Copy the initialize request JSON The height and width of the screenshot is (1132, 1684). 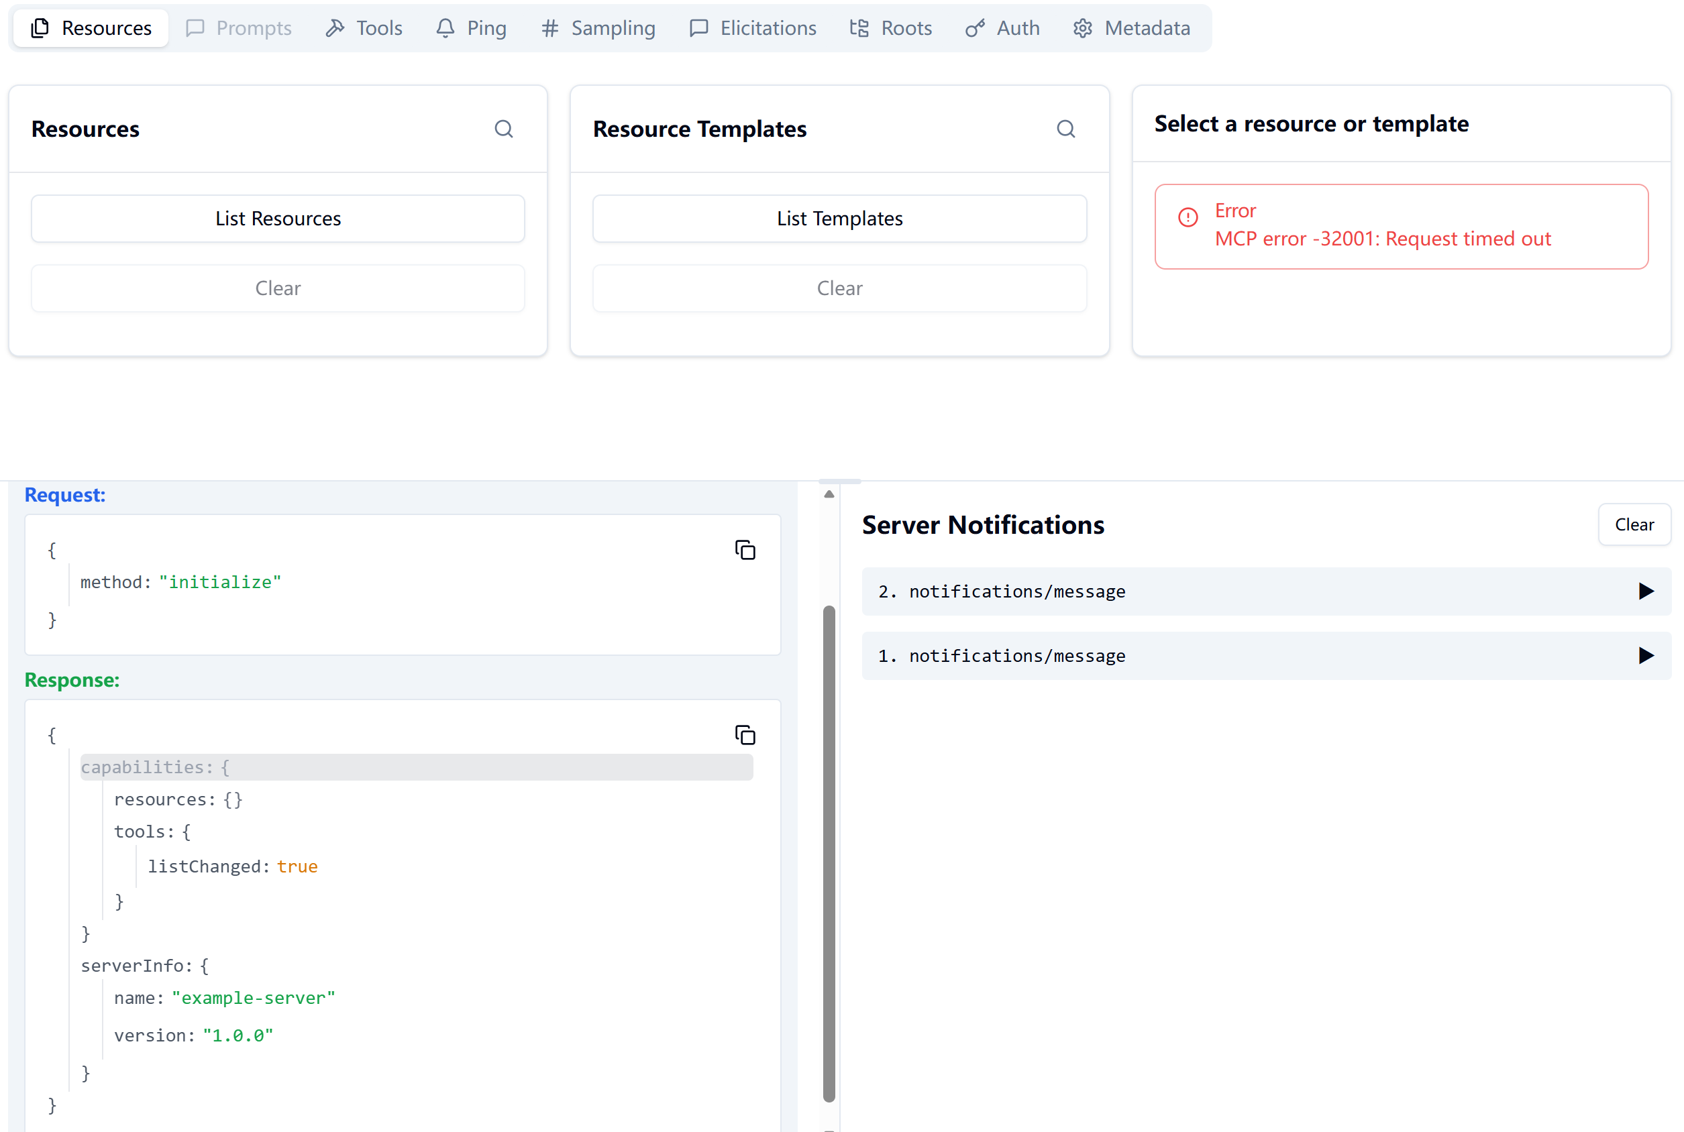click(x=745, y=550)
